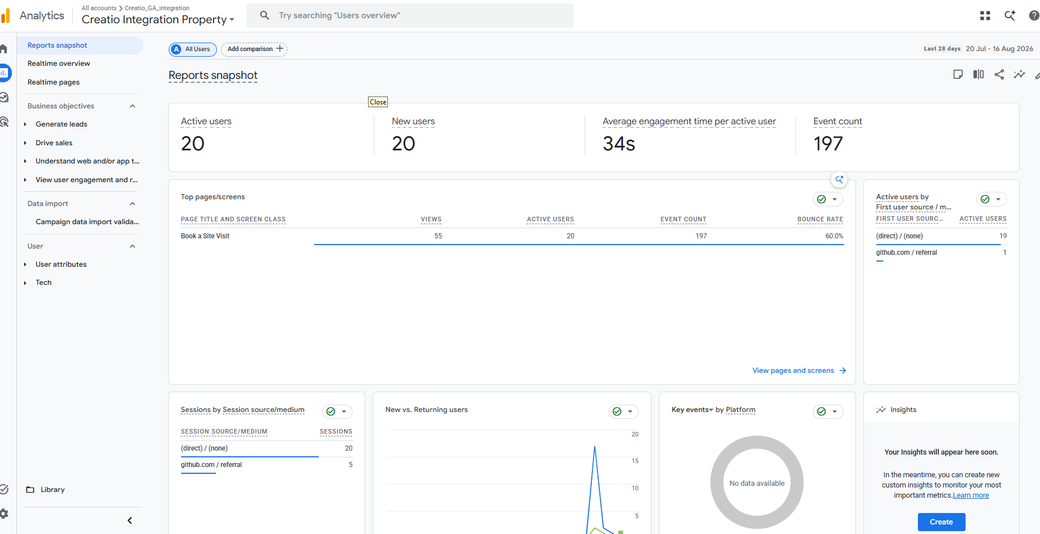Image resolution: width=1040 pixels, height=534 pixels.
Task: Click the AI insights search icon in header
Action: pos(1010,16)
